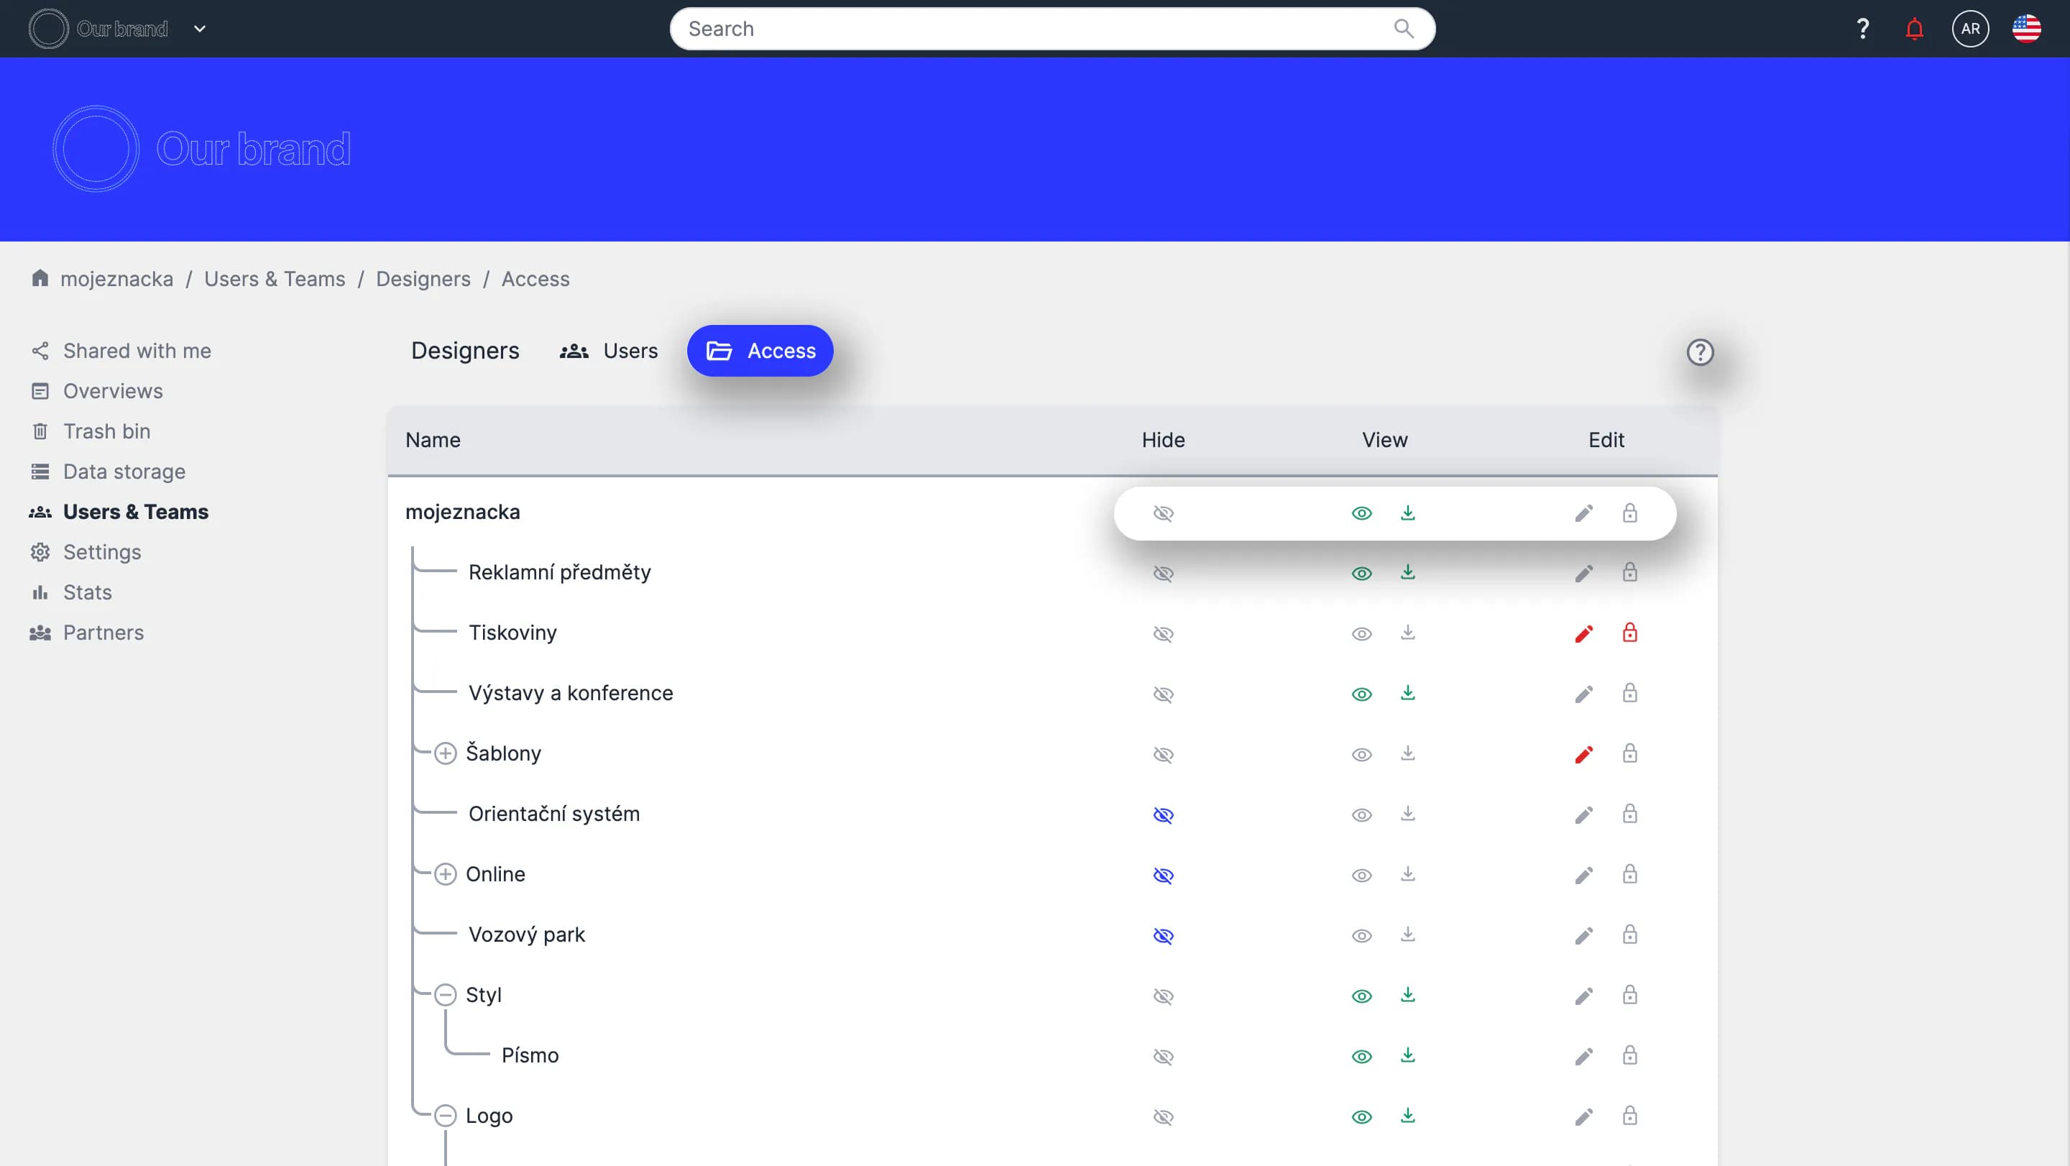This screenshot has width=2070, height=1166.
Task: Open the language flag selector
Action: pyautogui.click(x=2026, y=29)
